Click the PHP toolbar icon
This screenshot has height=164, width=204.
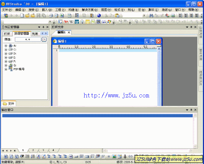[98, 21]
